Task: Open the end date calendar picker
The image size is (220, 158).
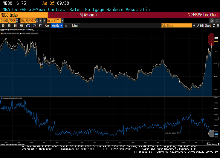Action: click(37, 21)
